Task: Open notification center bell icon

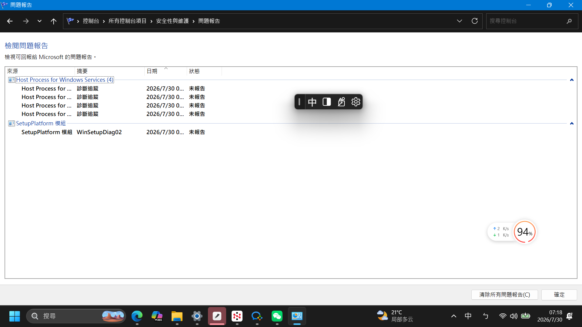Action: point(570,316)
